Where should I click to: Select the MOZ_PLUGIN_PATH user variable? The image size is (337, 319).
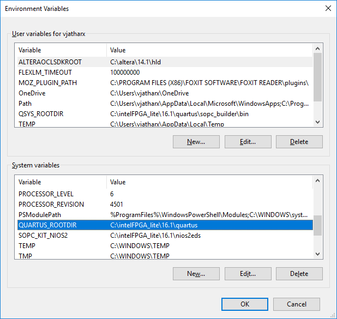click(x=47, y=83)
